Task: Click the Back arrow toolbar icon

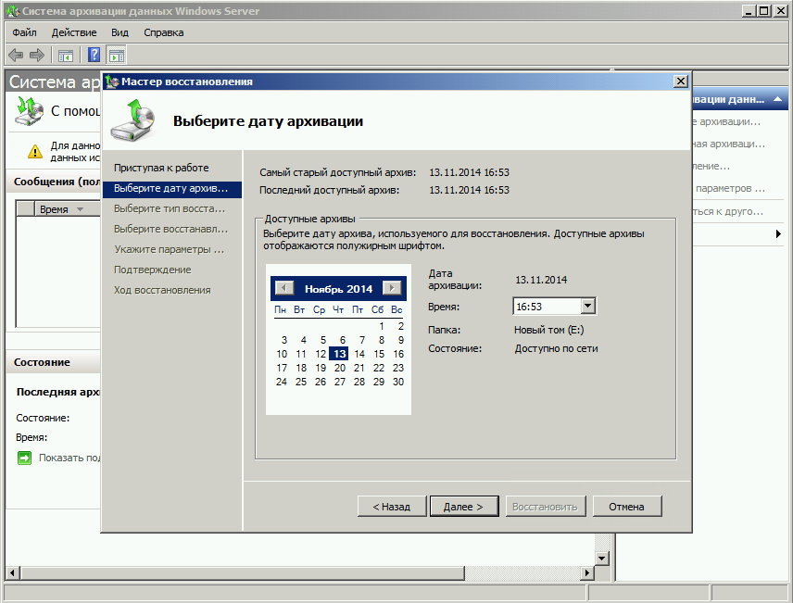Action: click(16, 56)
